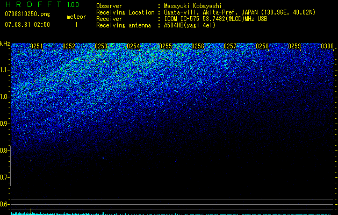Click the 0.9 kHz axis label
The height and width of the screenshot is (215, 338).
[4, 124]
